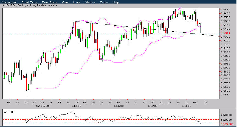
Task: Click the 02/03/08 date label
Action: pos(43,106)
